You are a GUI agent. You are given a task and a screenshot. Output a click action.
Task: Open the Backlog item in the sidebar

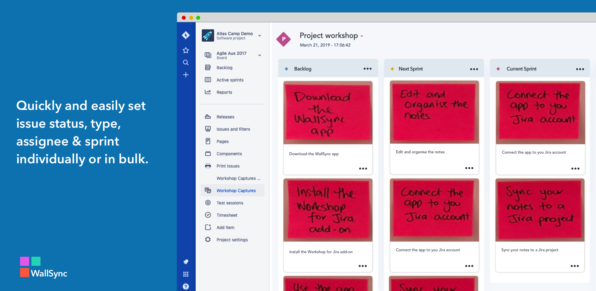pyautogui.click(x=224, y=68)
